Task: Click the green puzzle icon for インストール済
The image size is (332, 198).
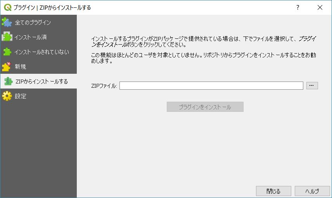Action: [7, 37]
